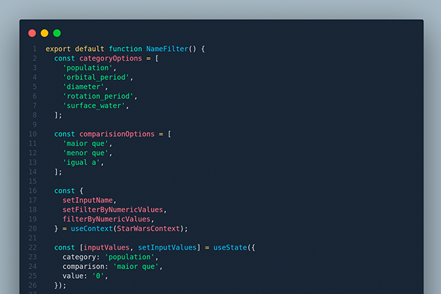Click the 'menor que' string

click(85, 153)
